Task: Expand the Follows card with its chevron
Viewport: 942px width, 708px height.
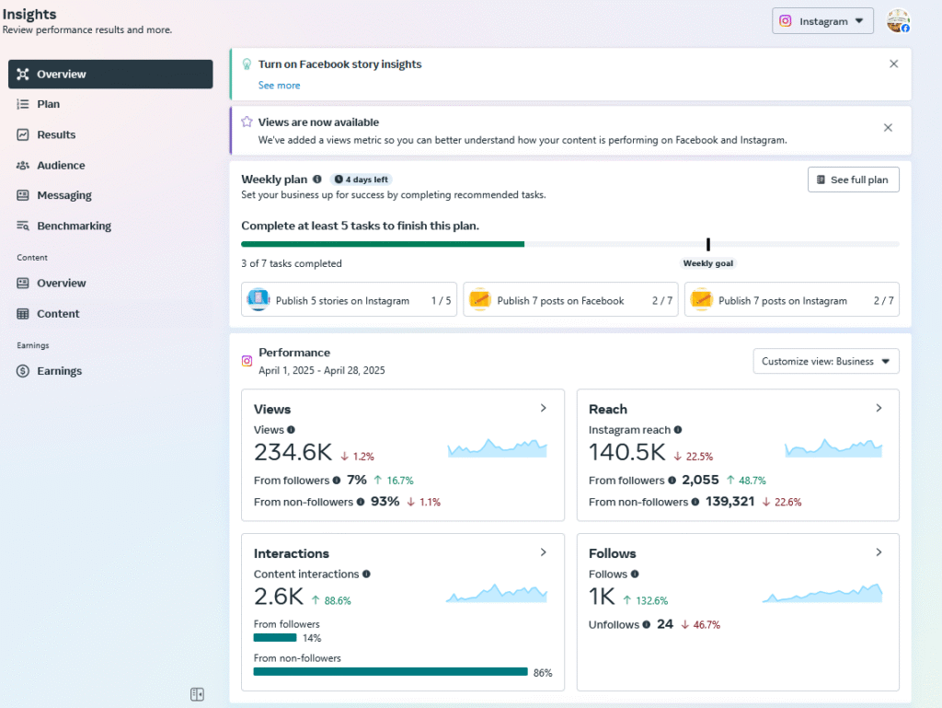Action: coord(879,552)
